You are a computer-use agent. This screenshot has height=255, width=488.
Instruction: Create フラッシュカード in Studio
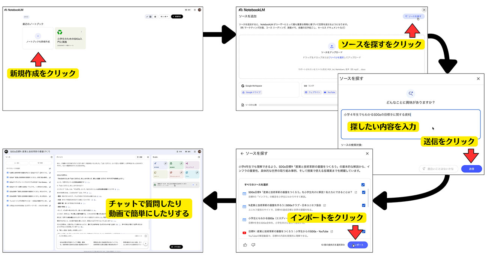pos(176,174)
